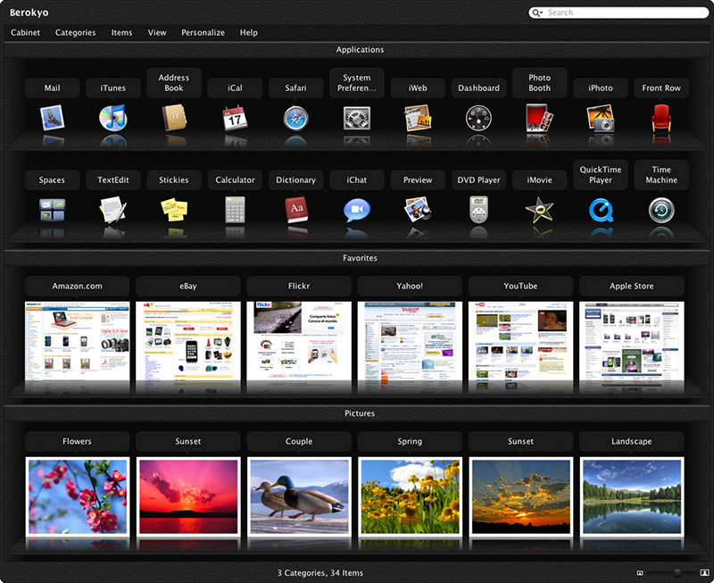The image size is (714, 583).
Task: Click the Pictures category header
Action: [360, 413]
